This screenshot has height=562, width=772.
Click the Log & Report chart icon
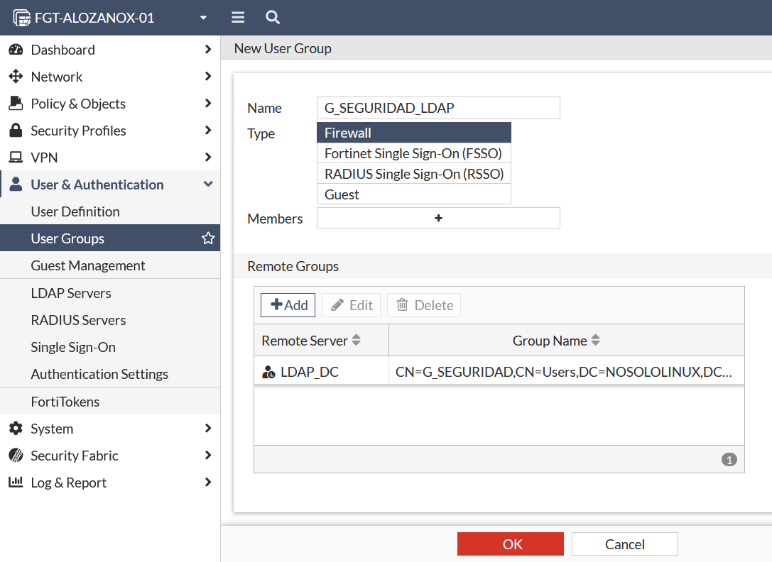(x=16, y=483)
